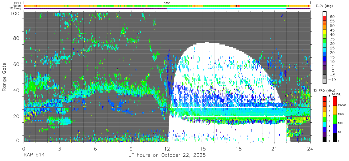Click the CPID row label
Screen dimensions: 349x161
click(x=18, y=3)
